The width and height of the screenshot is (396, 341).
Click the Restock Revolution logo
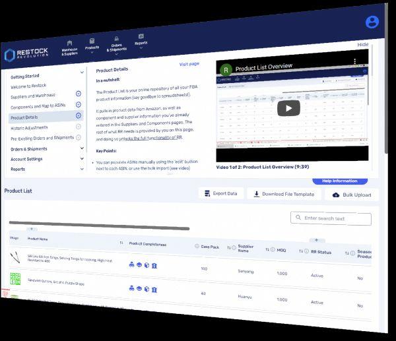coord(26,54)
